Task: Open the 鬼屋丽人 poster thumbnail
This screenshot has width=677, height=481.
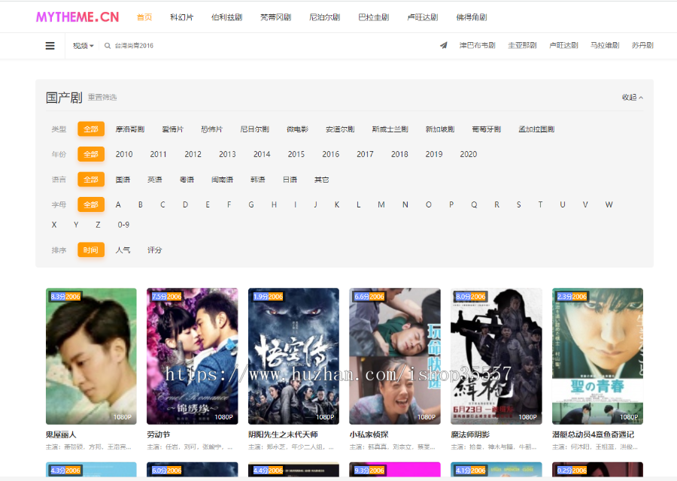Action: pos(91,355)
